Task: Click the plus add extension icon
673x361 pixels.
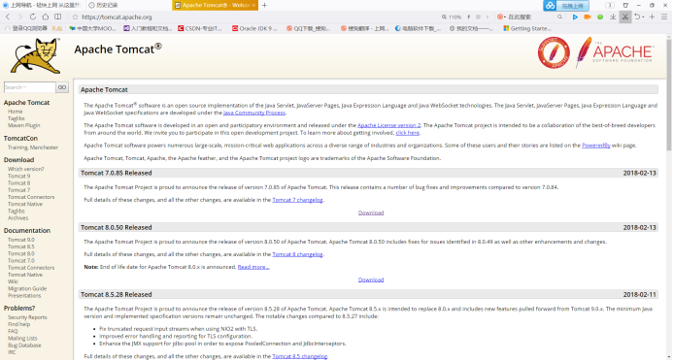Action: coord(652,17)
